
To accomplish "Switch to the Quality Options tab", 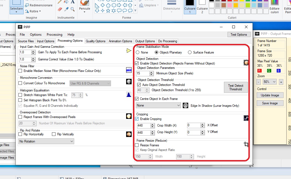I will click(96, 41).
